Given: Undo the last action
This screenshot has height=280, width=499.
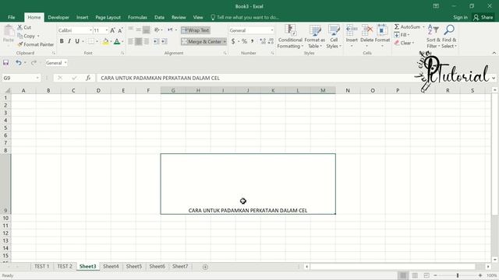Looking at the screenshot, I should 19,62.
